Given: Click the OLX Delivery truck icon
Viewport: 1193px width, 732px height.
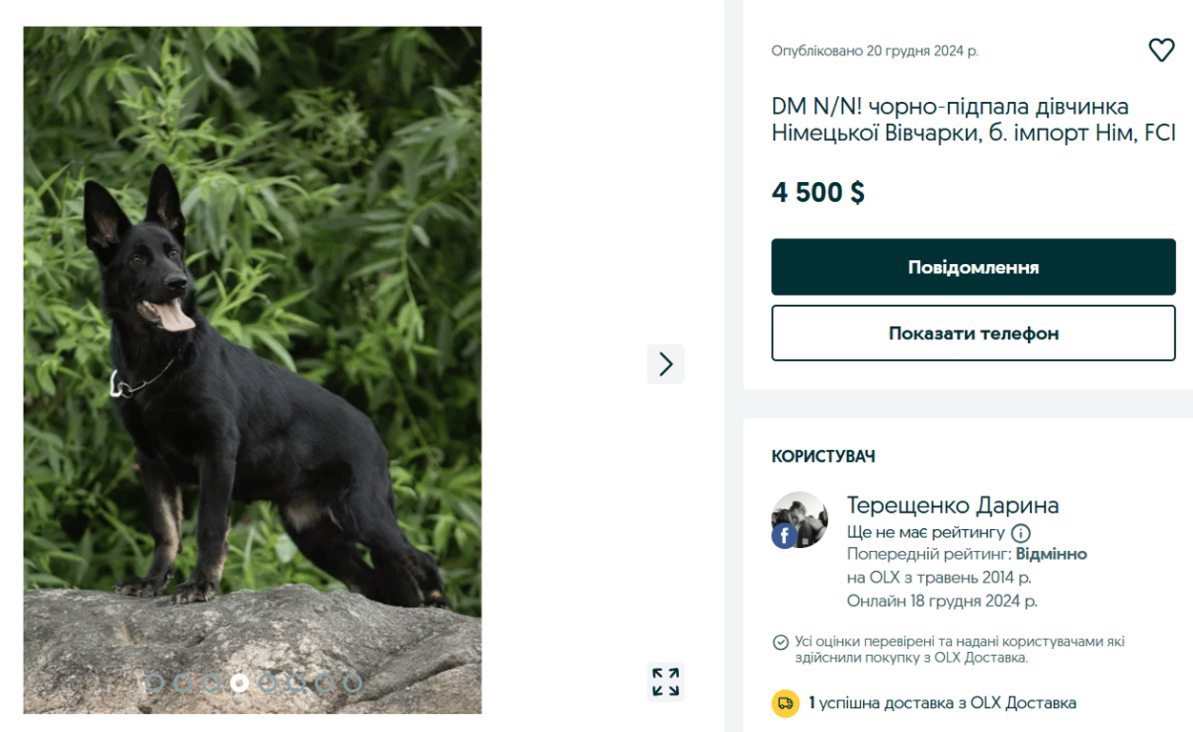Looking at the screenshot, I should 785,703.
